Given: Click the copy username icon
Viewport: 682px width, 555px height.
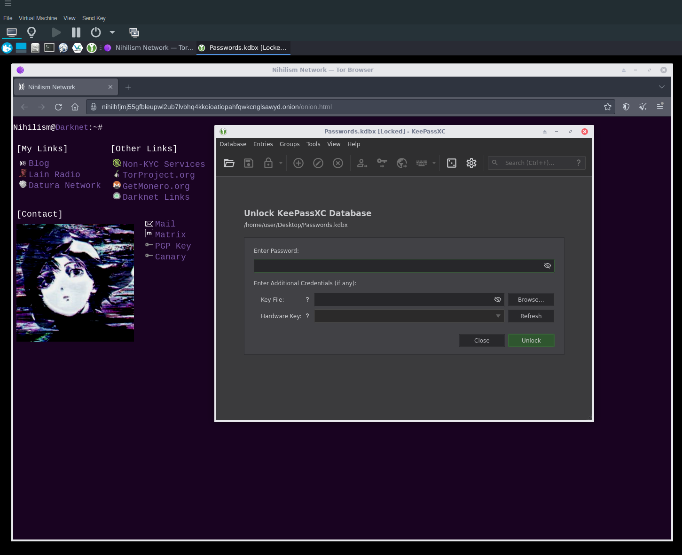Looking at the screenshot, I should pyautogui.click(x=362, y=163).
